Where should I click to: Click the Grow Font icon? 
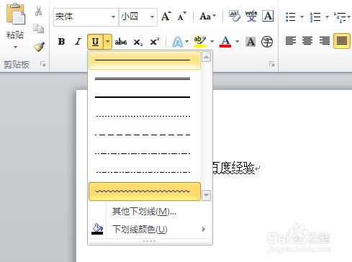[166, 17]
